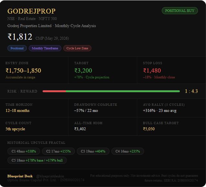Image resolution: width=206 pixels, height=187 pixels.
Task: Click the educational purposes disclaimer text
Action: (x=144, y=178)
